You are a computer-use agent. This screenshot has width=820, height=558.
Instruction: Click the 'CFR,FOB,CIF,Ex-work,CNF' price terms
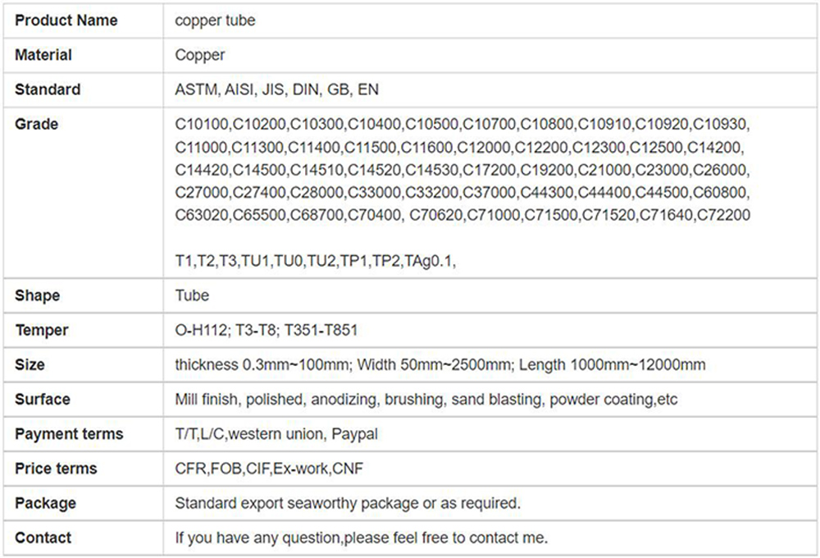(x=269, y=469)
